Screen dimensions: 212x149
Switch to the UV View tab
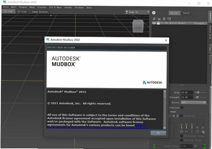pyautogui.click(x=22, y=12)
